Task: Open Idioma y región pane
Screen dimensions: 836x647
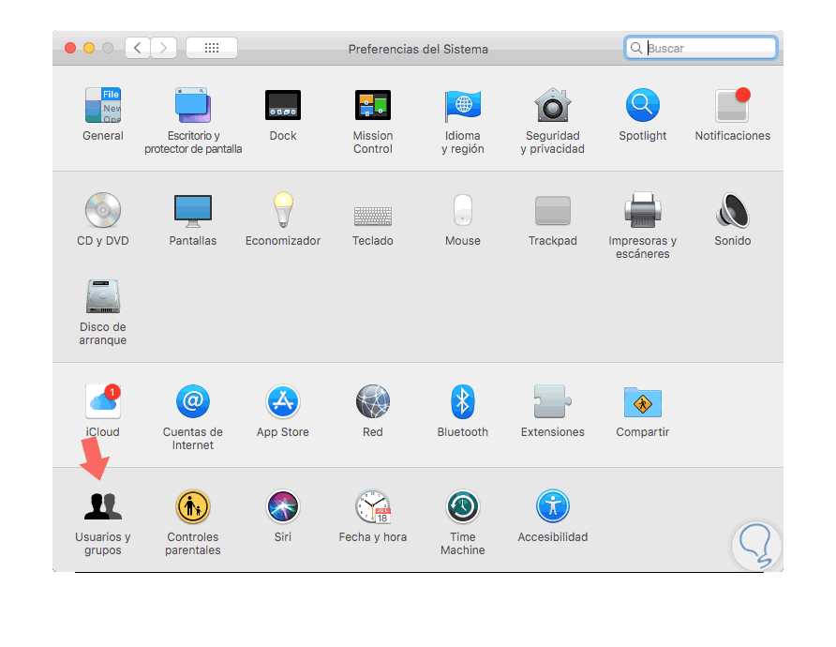Action: 463,105
